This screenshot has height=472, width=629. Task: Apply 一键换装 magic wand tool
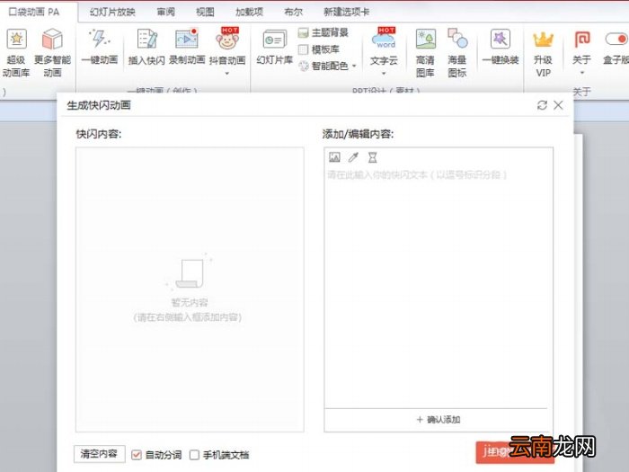point(501,39)
